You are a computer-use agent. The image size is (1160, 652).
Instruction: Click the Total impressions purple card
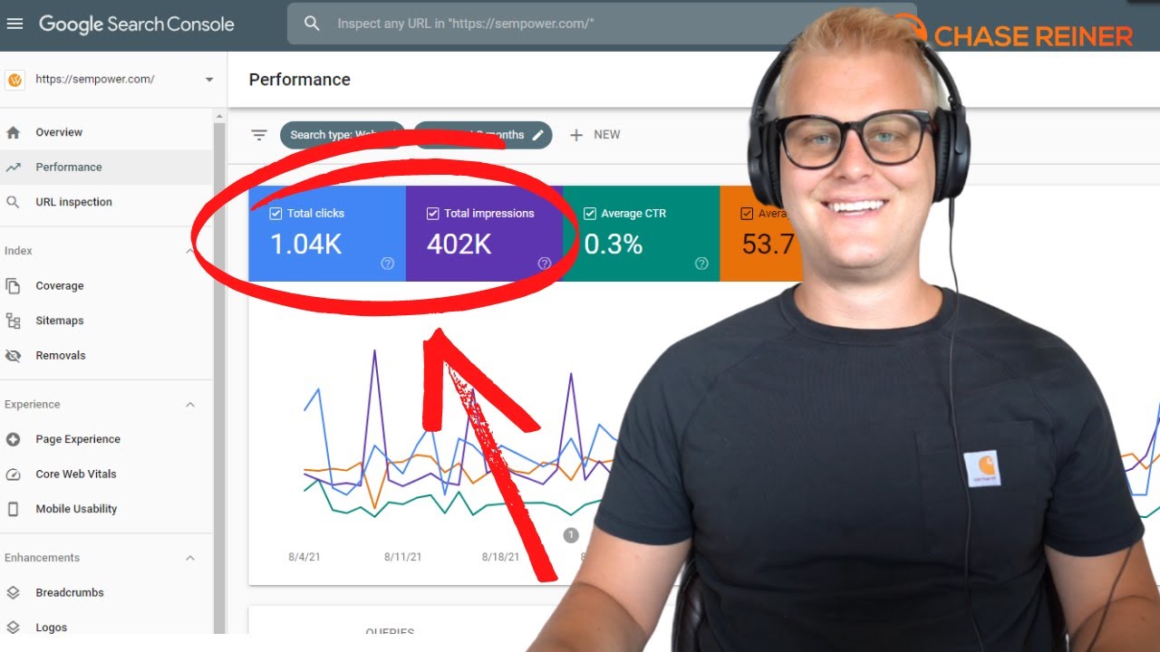(x=484, y=234)
